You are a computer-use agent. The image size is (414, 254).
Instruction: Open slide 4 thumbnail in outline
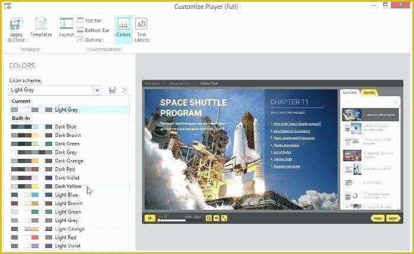tap(352, 155)
